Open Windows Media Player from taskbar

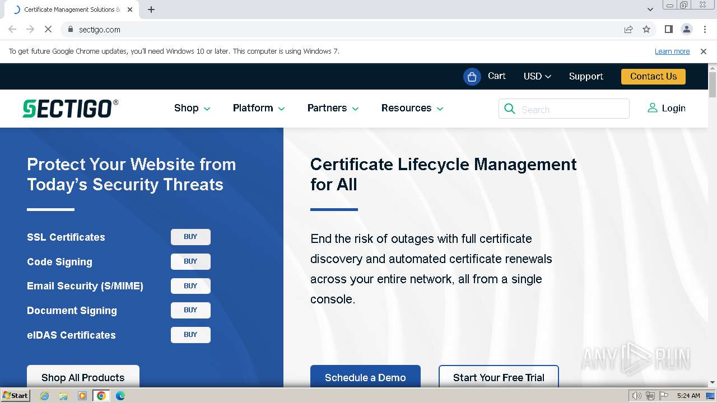[82, 396]
